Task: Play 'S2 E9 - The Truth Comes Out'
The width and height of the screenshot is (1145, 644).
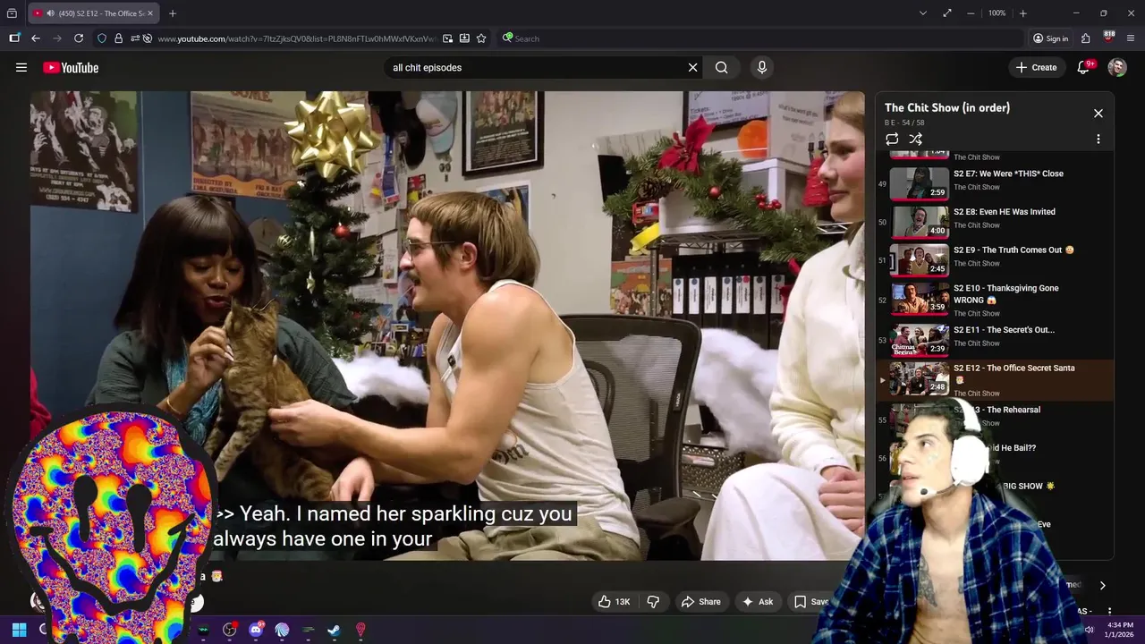Action: click(1014, 250)
